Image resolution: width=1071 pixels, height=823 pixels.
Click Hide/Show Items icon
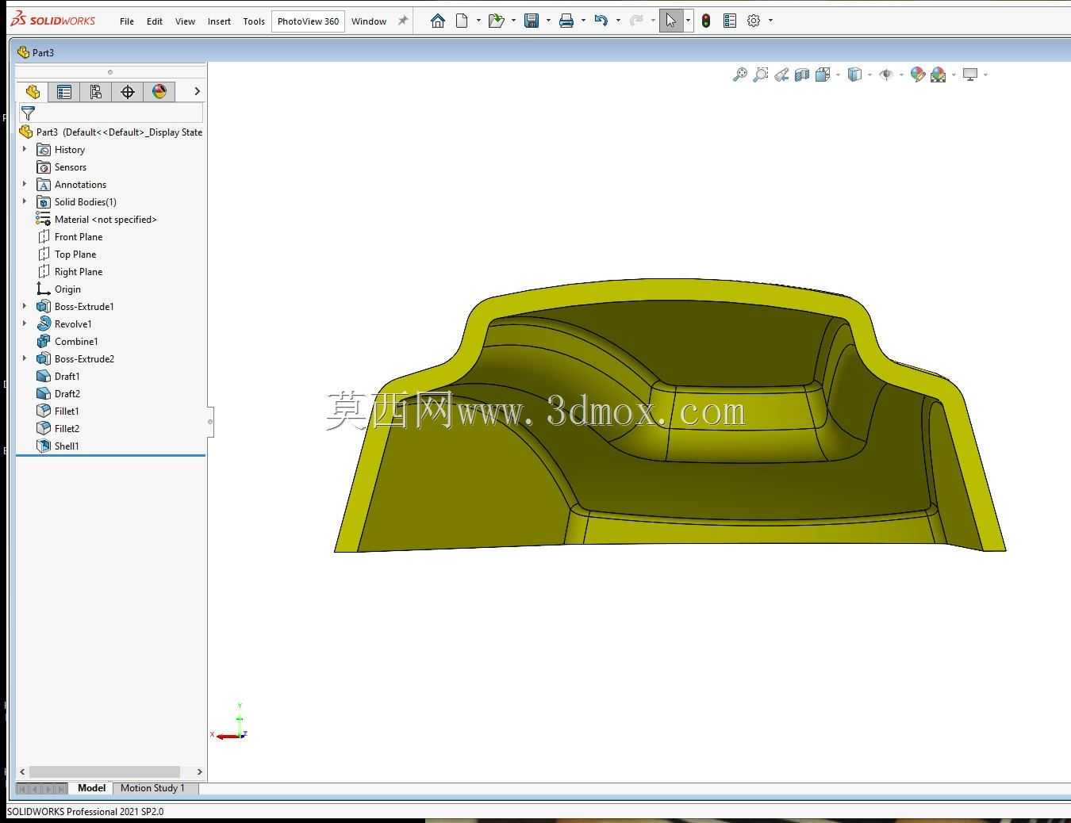pyautogui.click(x=886, y=75)
